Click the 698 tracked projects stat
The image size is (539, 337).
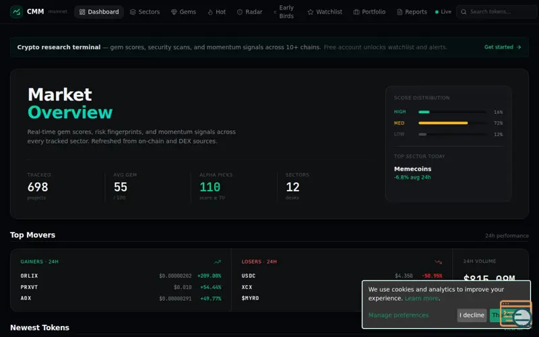pos(38,187)
